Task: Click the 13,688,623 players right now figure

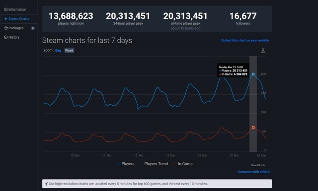Action: [x=71, y=16]
